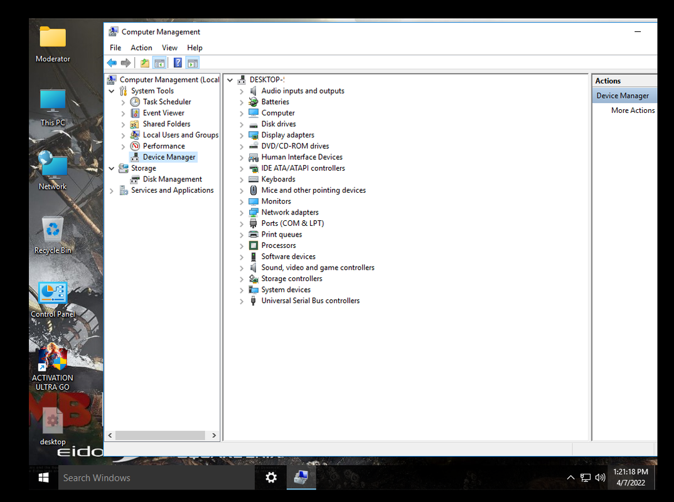The image size is (674, 502).
Task: Click right arrow of tree pane scrollbar
Action: (x=214, y=435)
